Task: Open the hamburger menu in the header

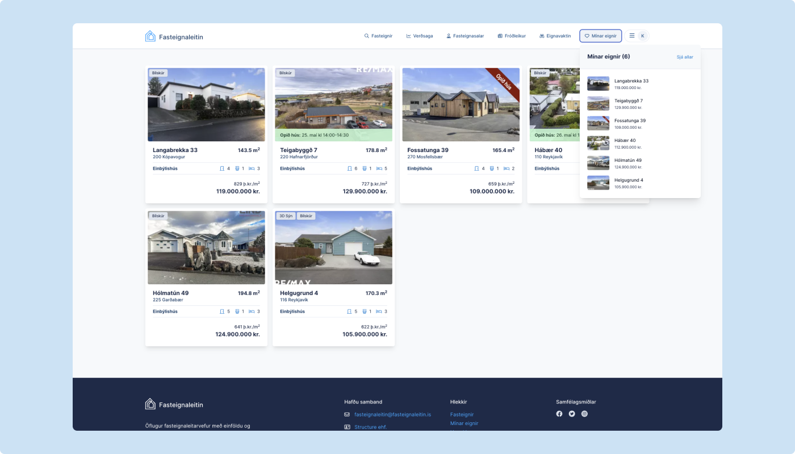Action: (x=631, y=36)
